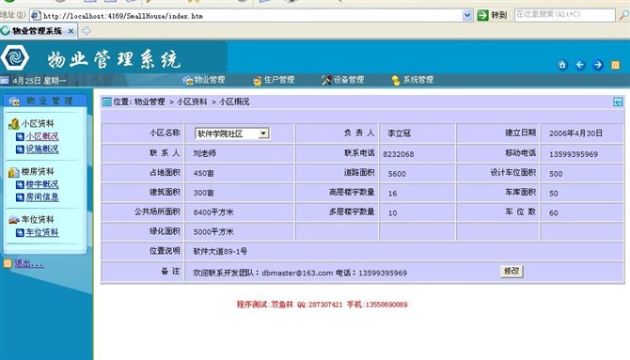Click the 移动电话 value in the table
Viewport: 630px width, 360px height.
(574, 154)
